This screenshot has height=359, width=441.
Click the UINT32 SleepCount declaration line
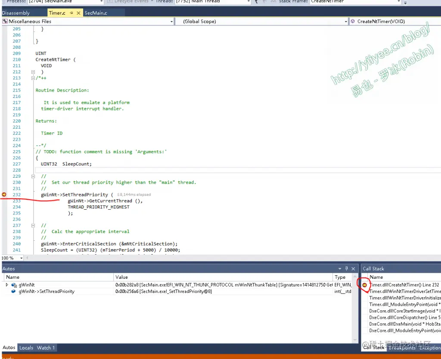point(66,164)
